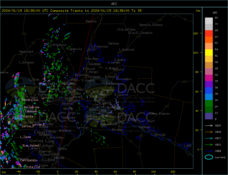Click the 'Capdevila' label
Image resolution: width=228 pixels, height=175 pixels.
75,49
